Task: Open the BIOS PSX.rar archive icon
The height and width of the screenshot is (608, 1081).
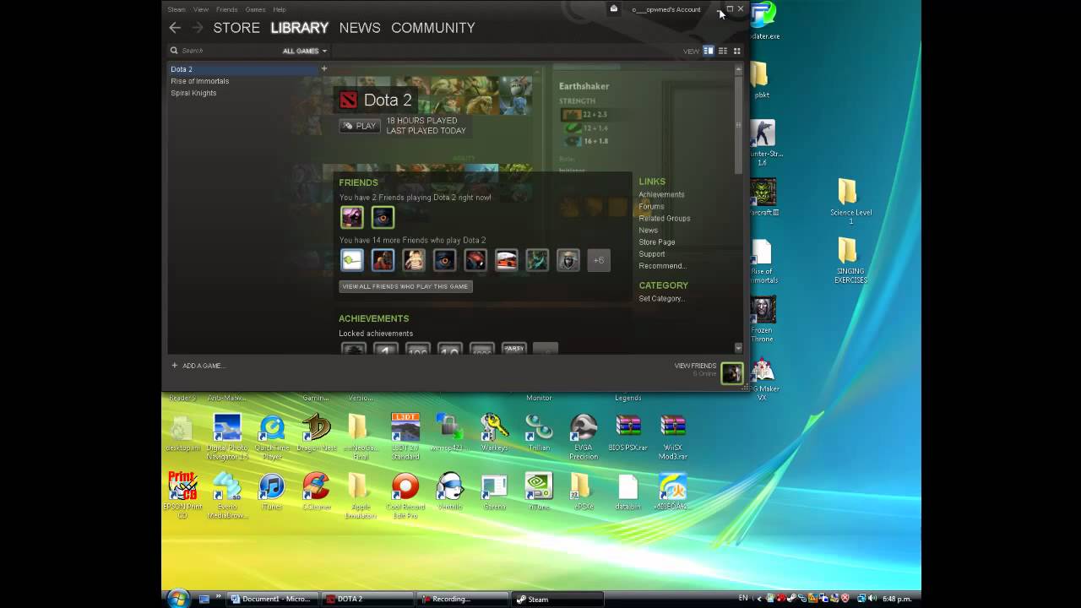Action: [628, 433]
